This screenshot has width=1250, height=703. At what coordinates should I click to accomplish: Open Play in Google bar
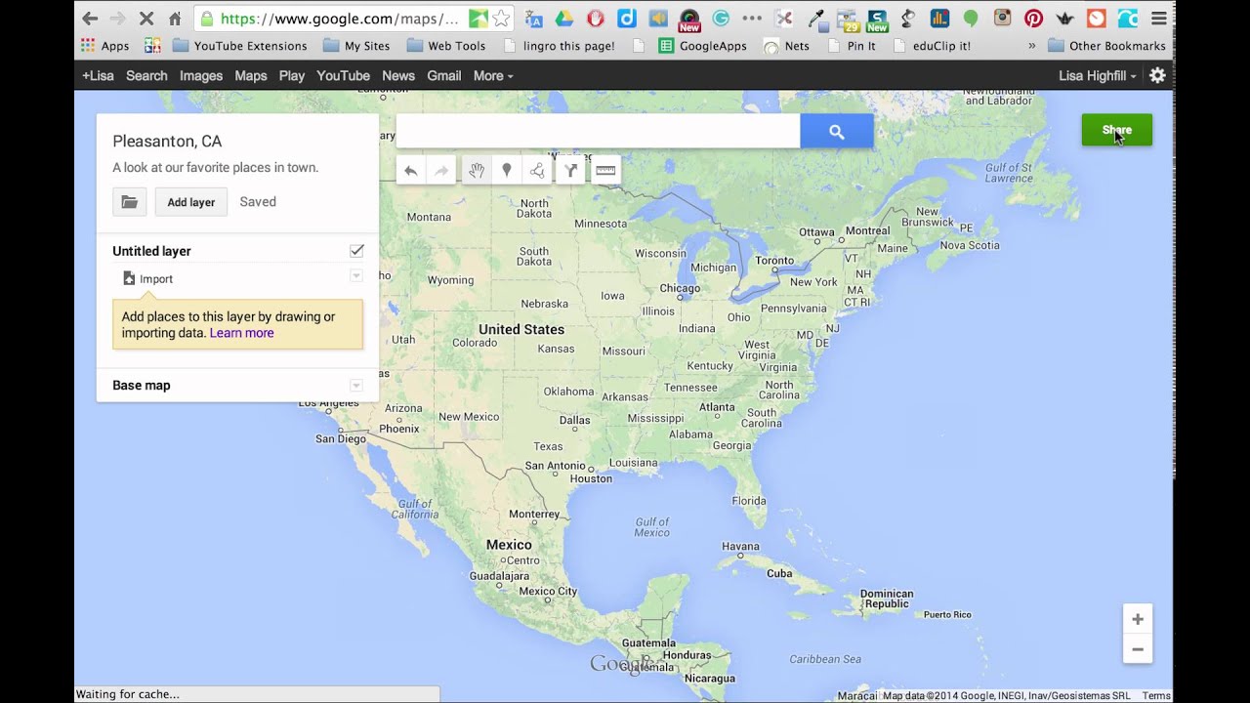[x=292, y=75]
